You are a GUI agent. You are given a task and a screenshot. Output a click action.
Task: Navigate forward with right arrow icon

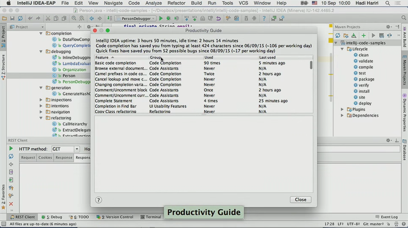(x=99, y=18)
